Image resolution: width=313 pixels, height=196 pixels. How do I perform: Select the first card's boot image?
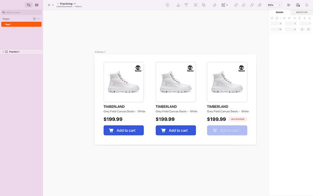(x=123, y=82)
